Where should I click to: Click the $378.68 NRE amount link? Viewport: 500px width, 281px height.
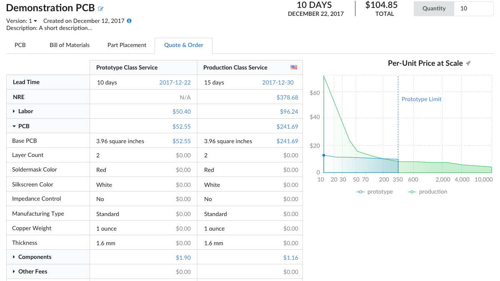pos(287,97)
